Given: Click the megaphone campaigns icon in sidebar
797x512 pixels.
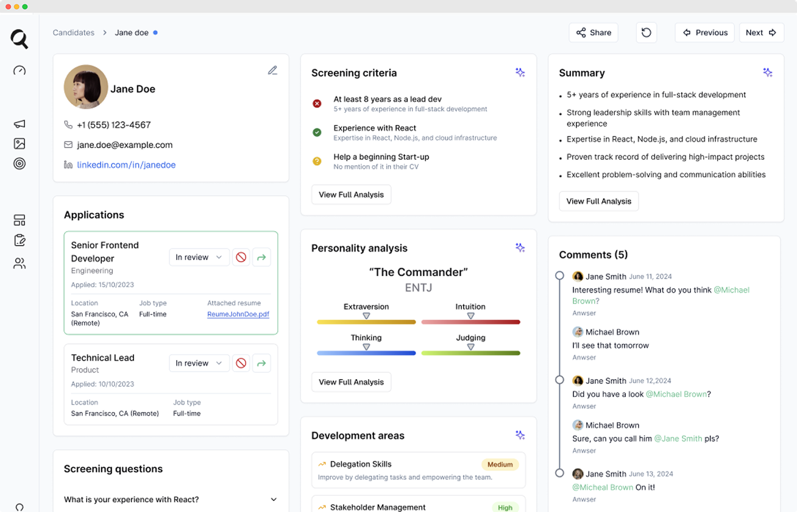Looking at the screenshot, I should [19, 124].
